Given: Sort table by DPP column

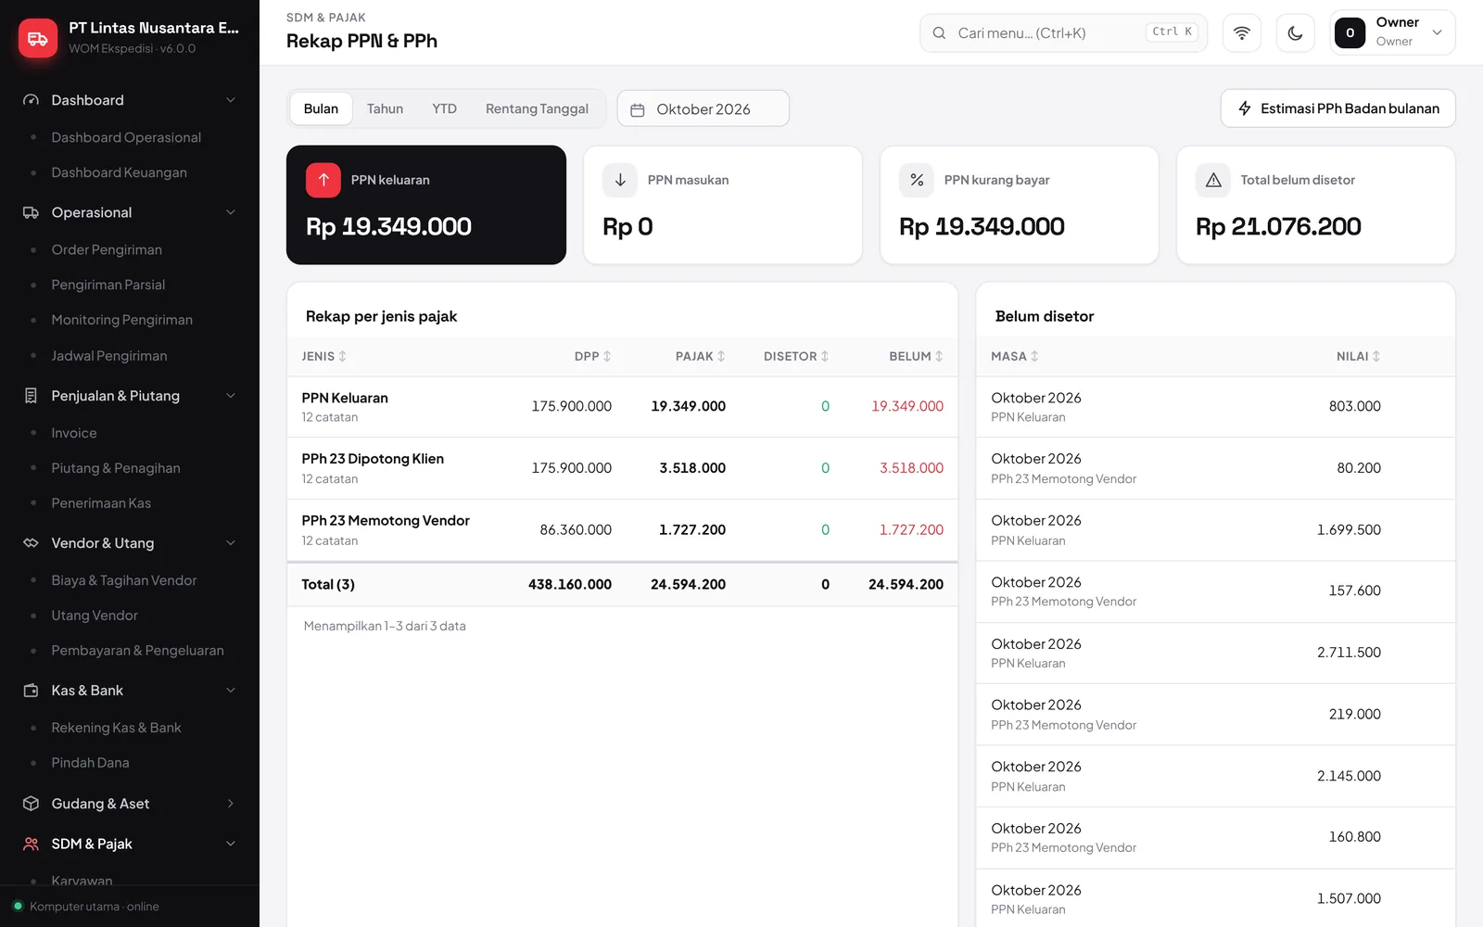Looking at the screenshot, I should click(x=592, y=356).
